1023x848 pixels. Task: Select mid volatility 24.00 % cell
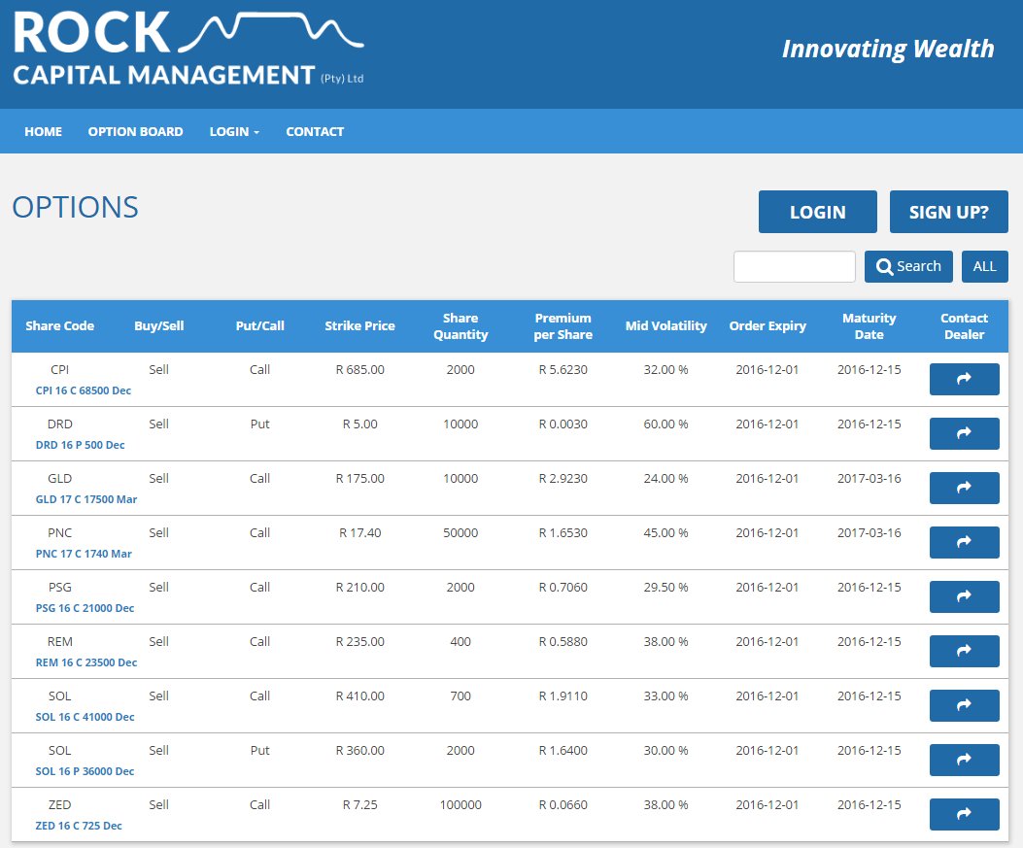pyautogui.click(x=665, y=478)
